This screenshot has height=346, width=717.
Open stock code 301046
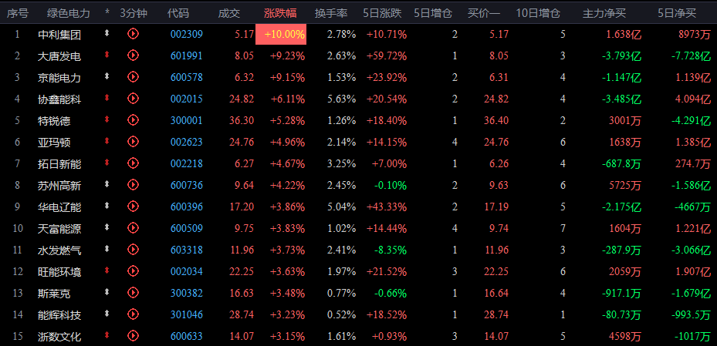pos(187,315)
